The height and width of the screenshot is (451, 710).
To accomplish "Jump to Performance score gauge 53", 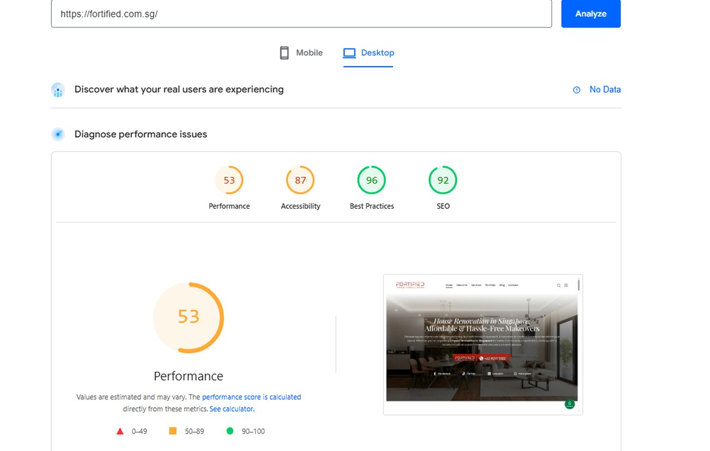I will 229,180.
